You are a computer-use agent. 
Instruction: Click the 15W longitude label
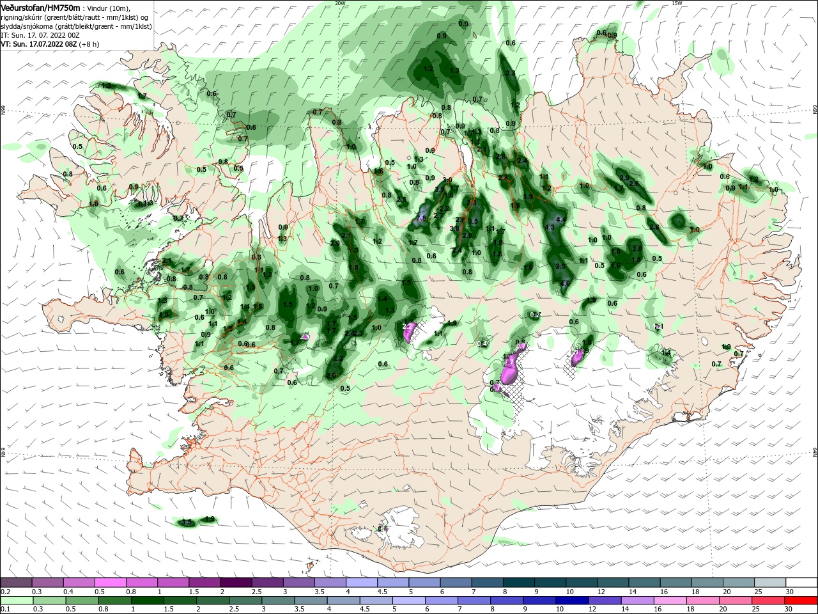(677, 3)
